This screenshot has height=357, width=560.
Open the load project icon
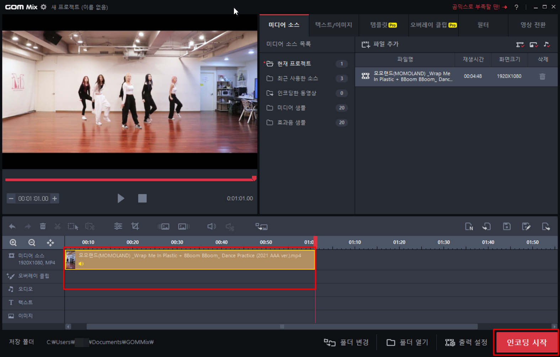486,226
